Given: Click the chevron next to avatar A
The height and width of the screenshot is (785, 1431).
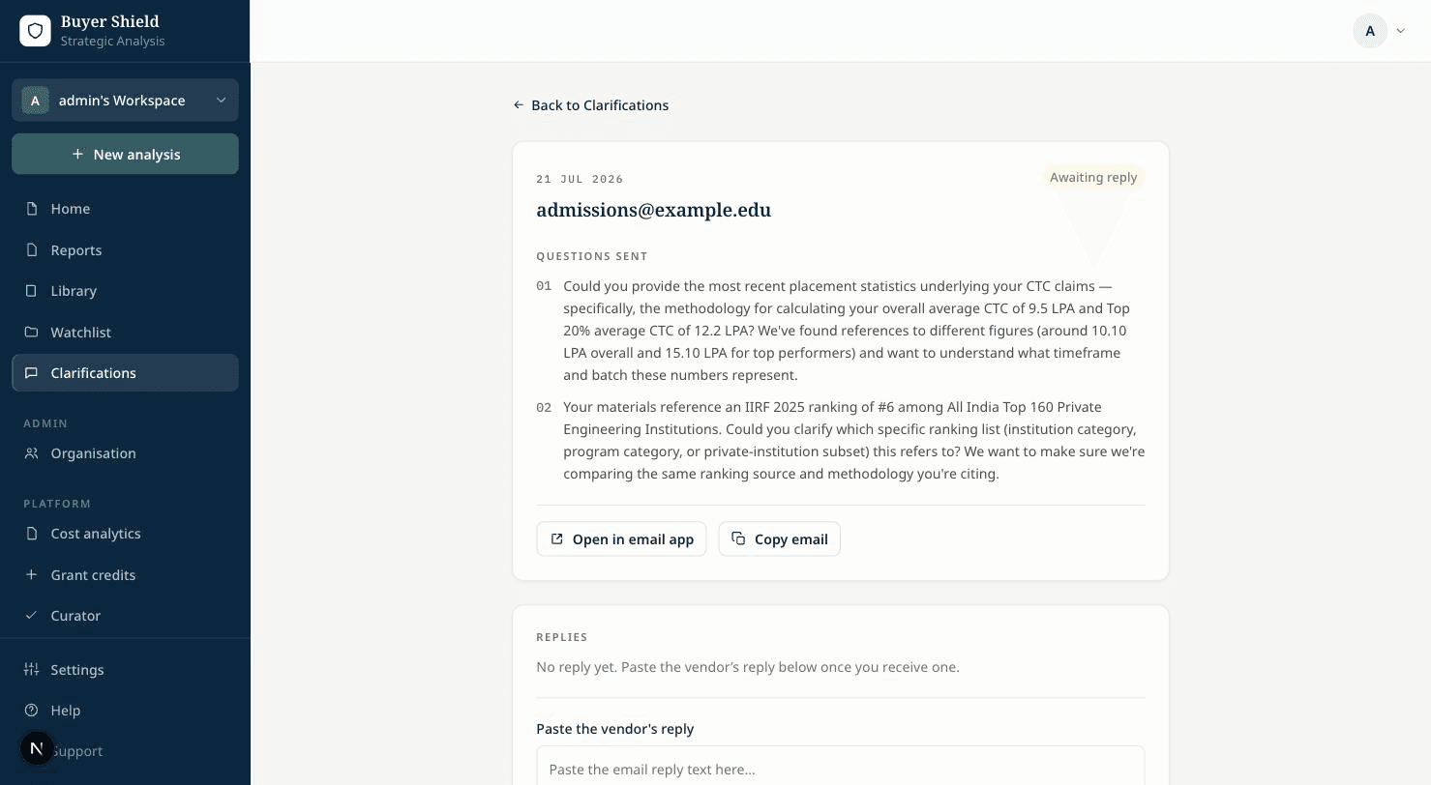Looking at the screenshot, I should 1400,31.
